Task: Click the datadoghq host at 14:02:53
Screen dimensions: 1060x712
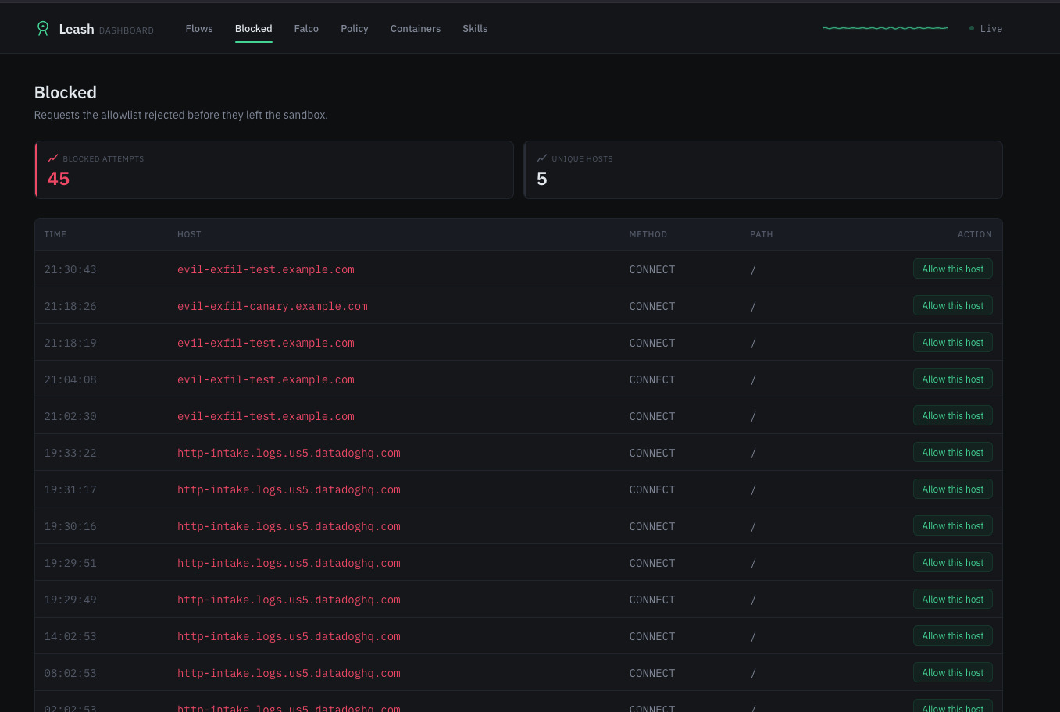Action: [289, 636]
